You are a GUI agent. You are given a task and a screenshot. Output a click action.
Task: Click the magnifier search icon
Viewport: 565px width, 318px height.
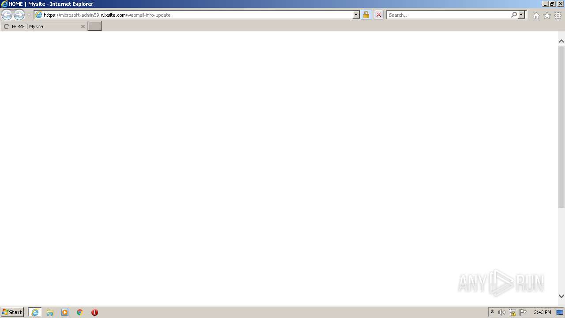(x=514, y=15)
